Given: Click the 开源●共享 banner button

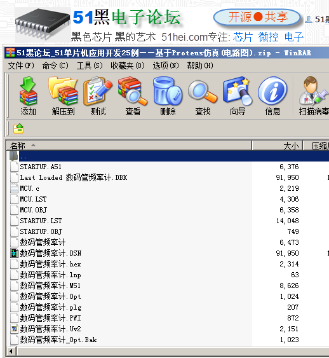Looking at the screenshot, I should pos(257,17).
